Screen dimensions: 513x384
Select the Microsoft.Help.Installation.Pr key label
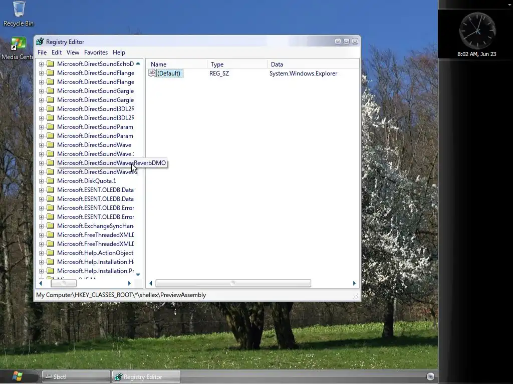tap(95, 270)
